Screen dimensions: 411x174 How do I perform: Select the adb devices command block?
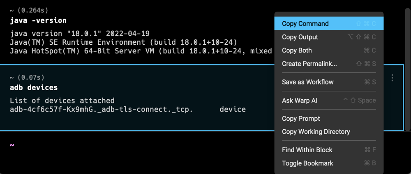click(136, 98)
